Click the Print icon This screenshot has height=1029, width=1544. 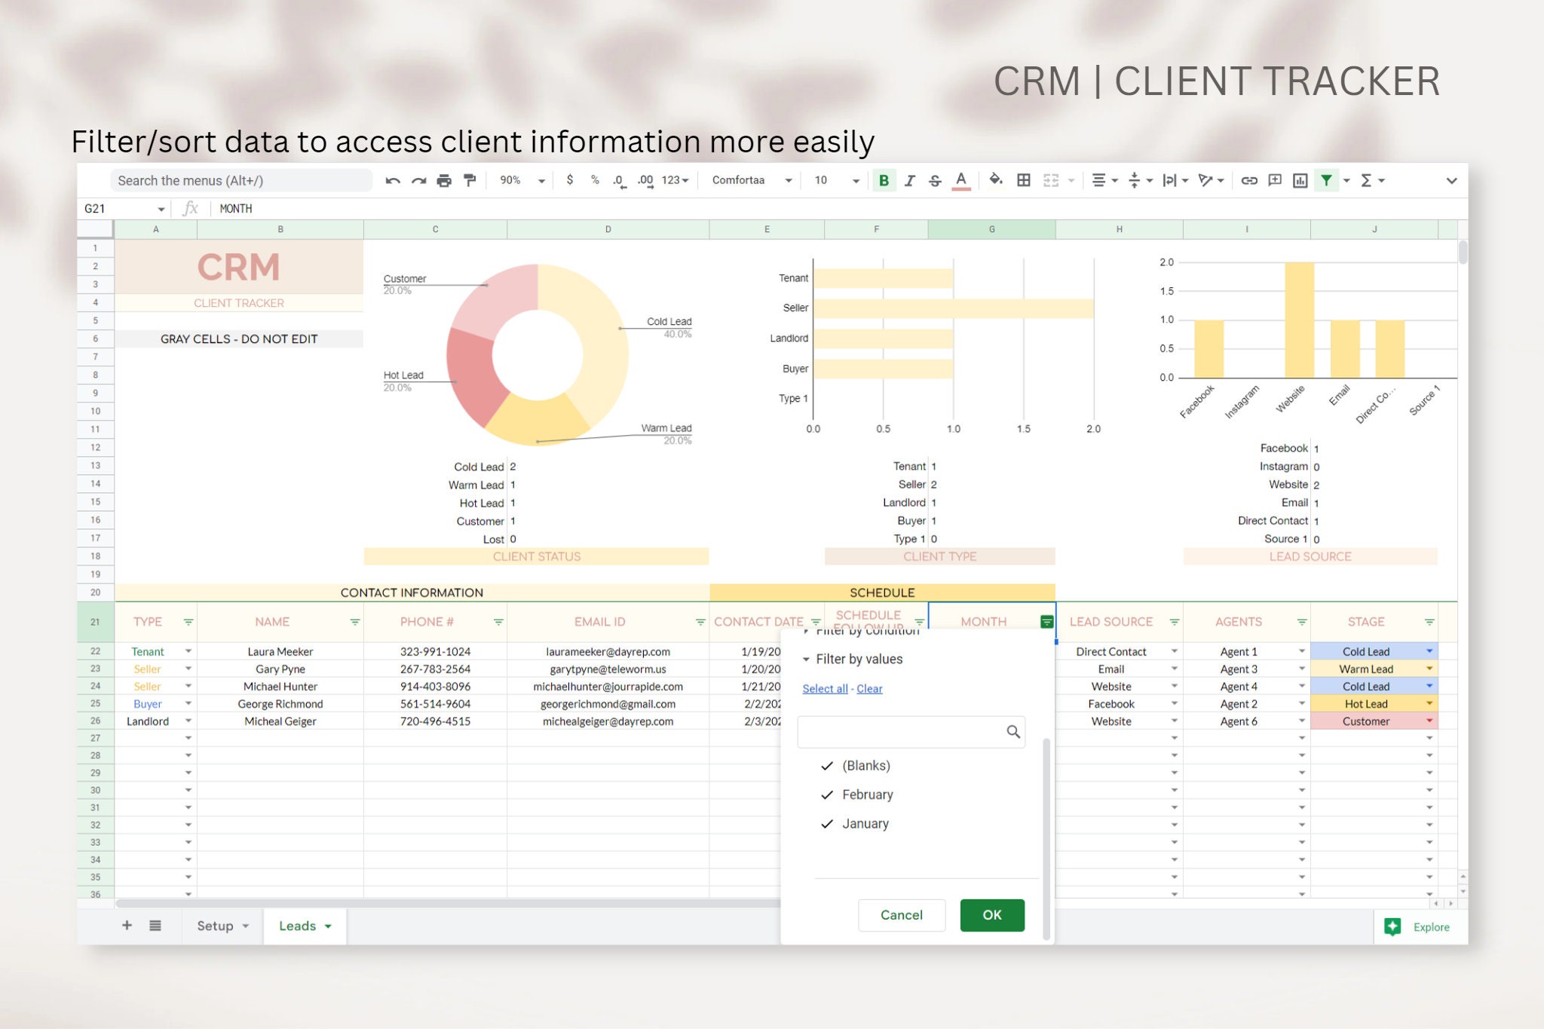pos(444,180)
